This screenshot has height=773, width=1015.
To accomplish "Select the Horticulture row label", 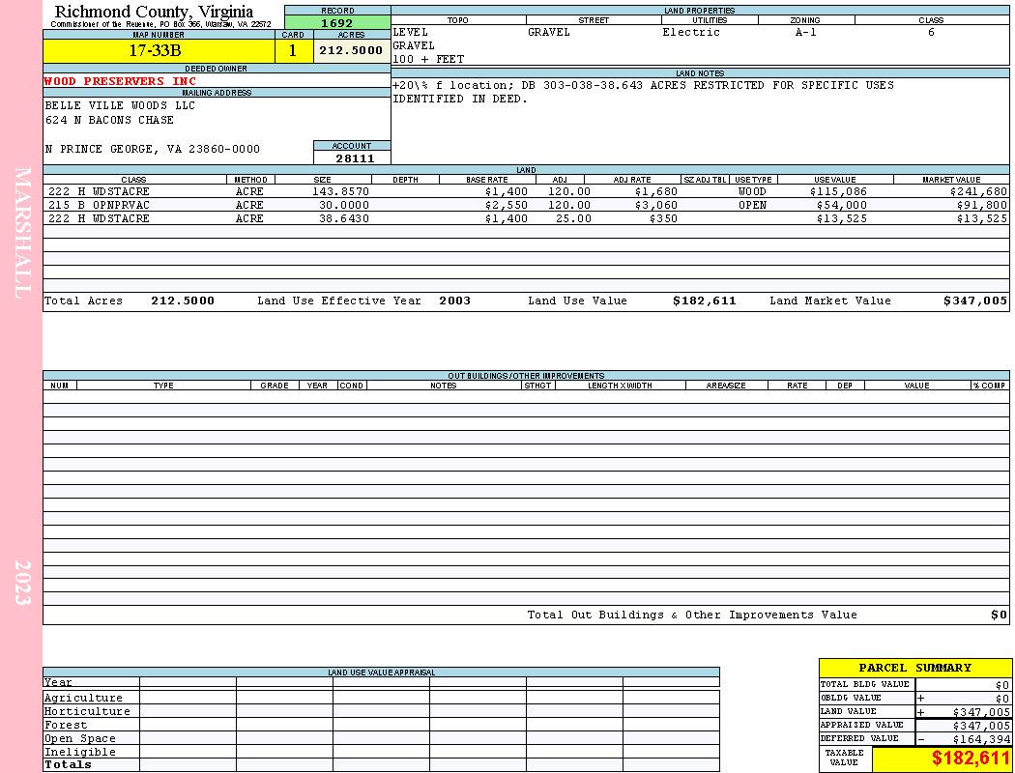I will (87, 711).
